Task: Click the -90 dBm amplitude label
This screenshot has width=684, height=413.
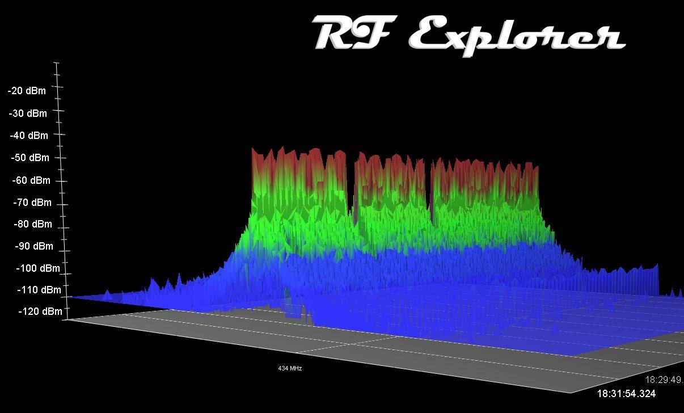Action: click(34, 246)
